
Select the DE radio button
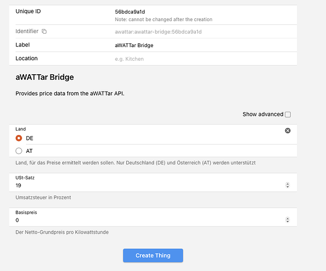pos(18,138)
